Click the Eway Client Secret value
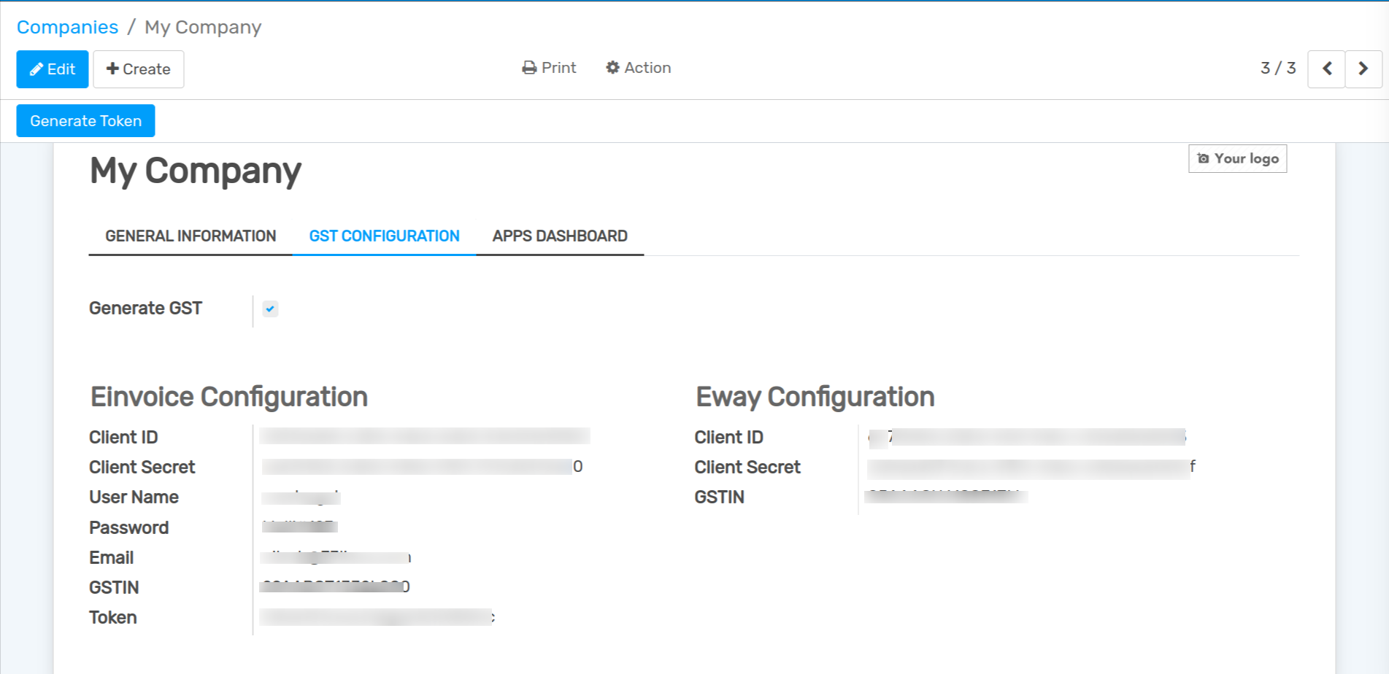1389x674 pixels. 1030,468
